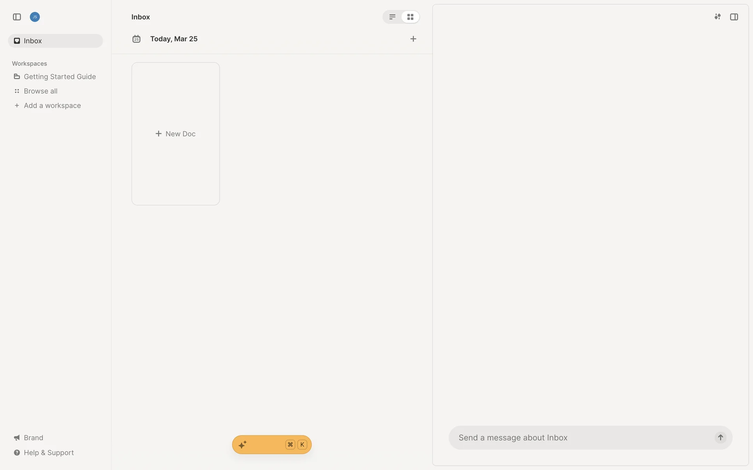The image size is (753, 470).
Task: Click the Today, Mar 25 date header
Action: pyautogui.click(x=174, y=39)
